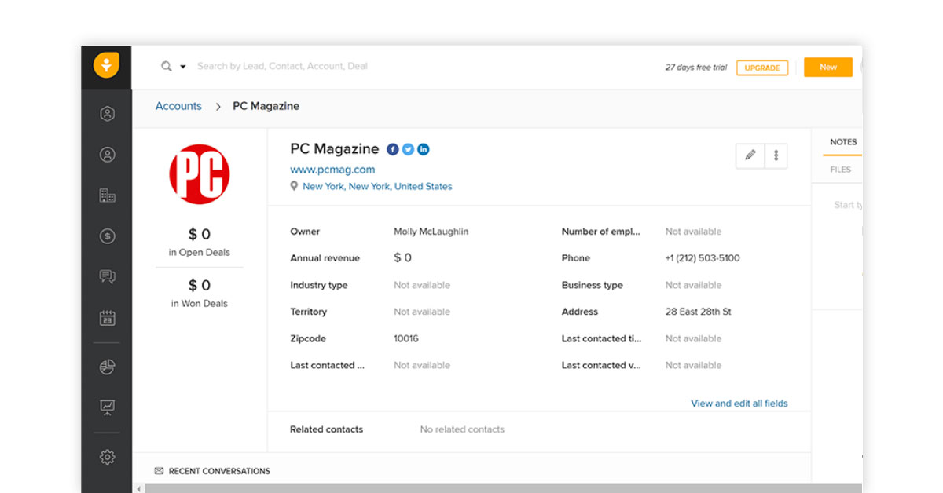Click the UPGRADE button
The width and height of the screenshot is (943, 493).
(762, 68)
